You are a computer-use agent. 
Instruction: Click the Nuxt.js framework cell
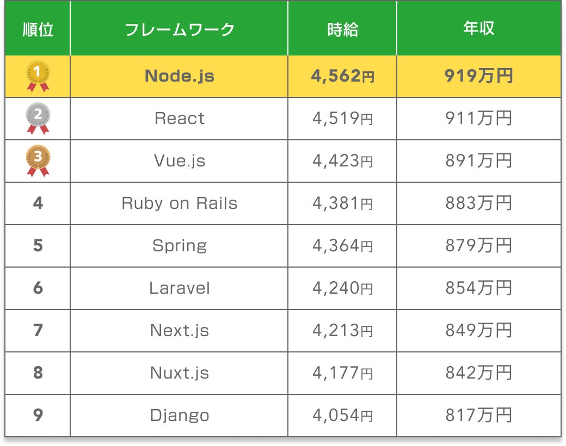(x=180, y=373)
